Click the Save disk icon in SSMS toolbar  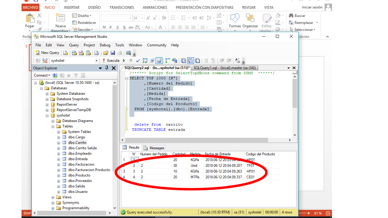[113, 53]
